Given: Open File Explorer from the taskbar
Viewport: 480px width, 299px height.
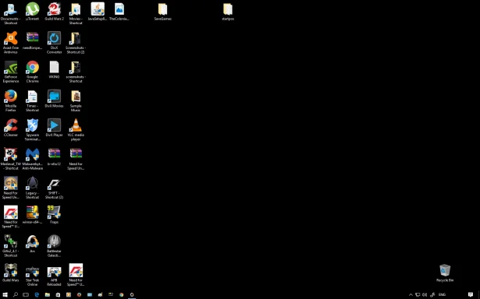Looking at the screenshot, I should pyautogui.click(x=48, y=295).
